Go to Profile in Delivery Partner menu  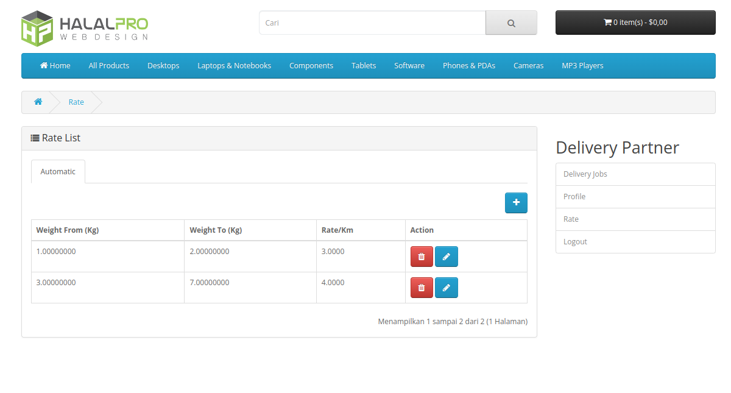coord(574,197)
